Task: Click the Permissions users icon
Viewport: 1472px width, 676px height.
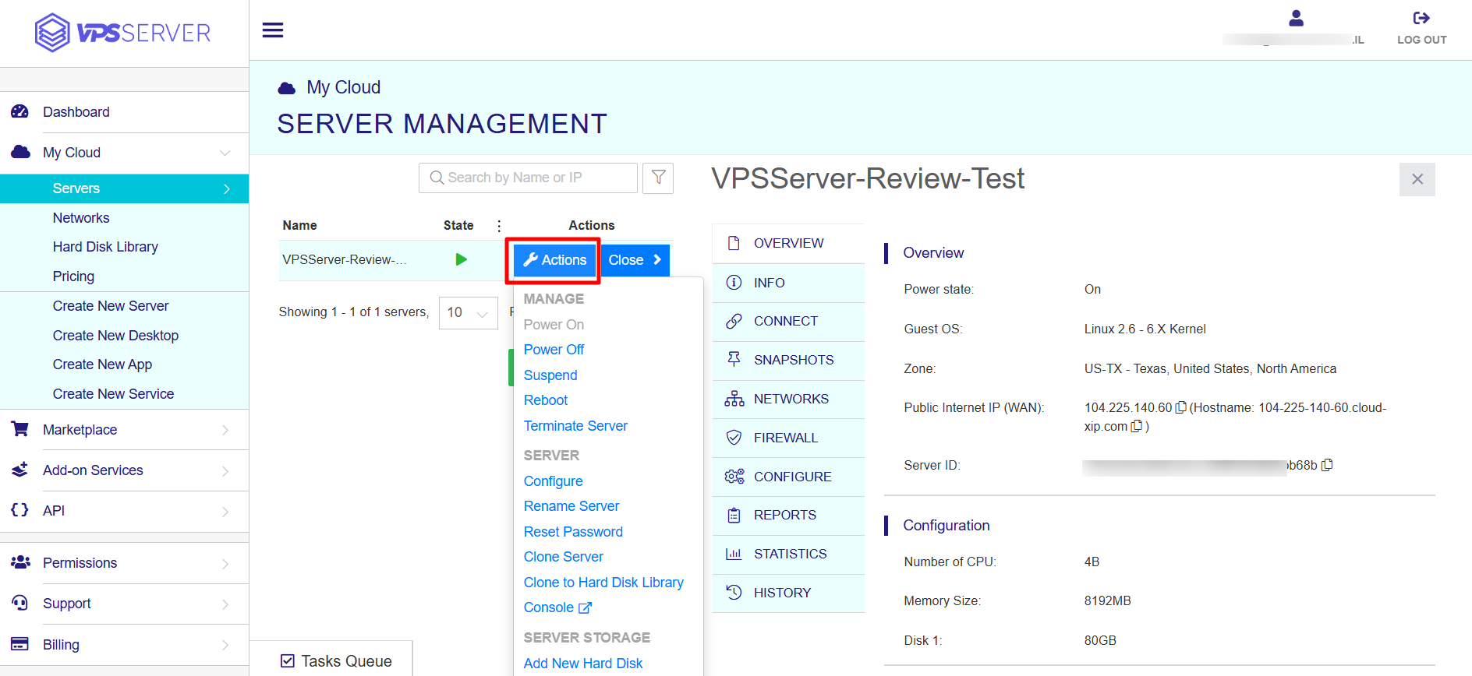Action: pos(20,562)
